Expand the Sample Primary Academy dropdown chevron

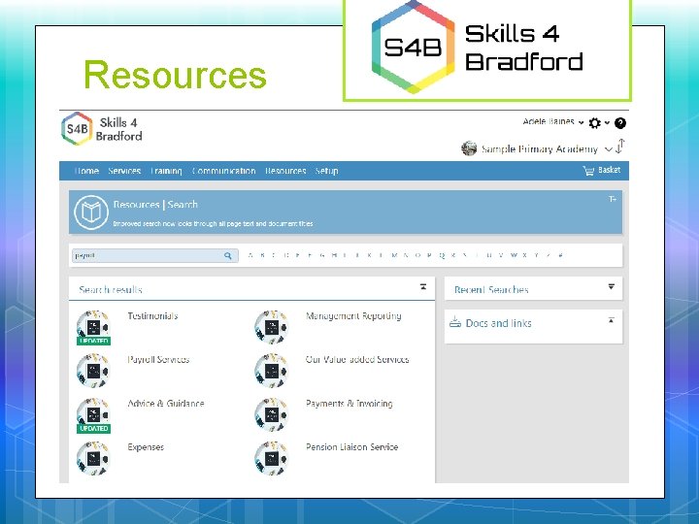[608, 149]
